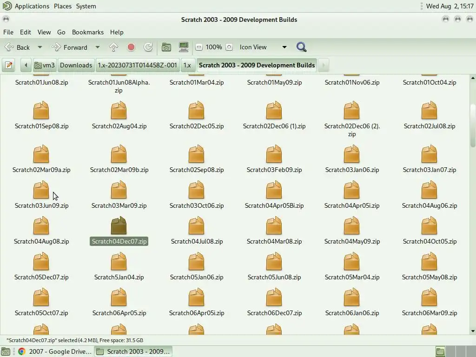Select Scratch05Oct07.zip archive icon

click(41, 297)
